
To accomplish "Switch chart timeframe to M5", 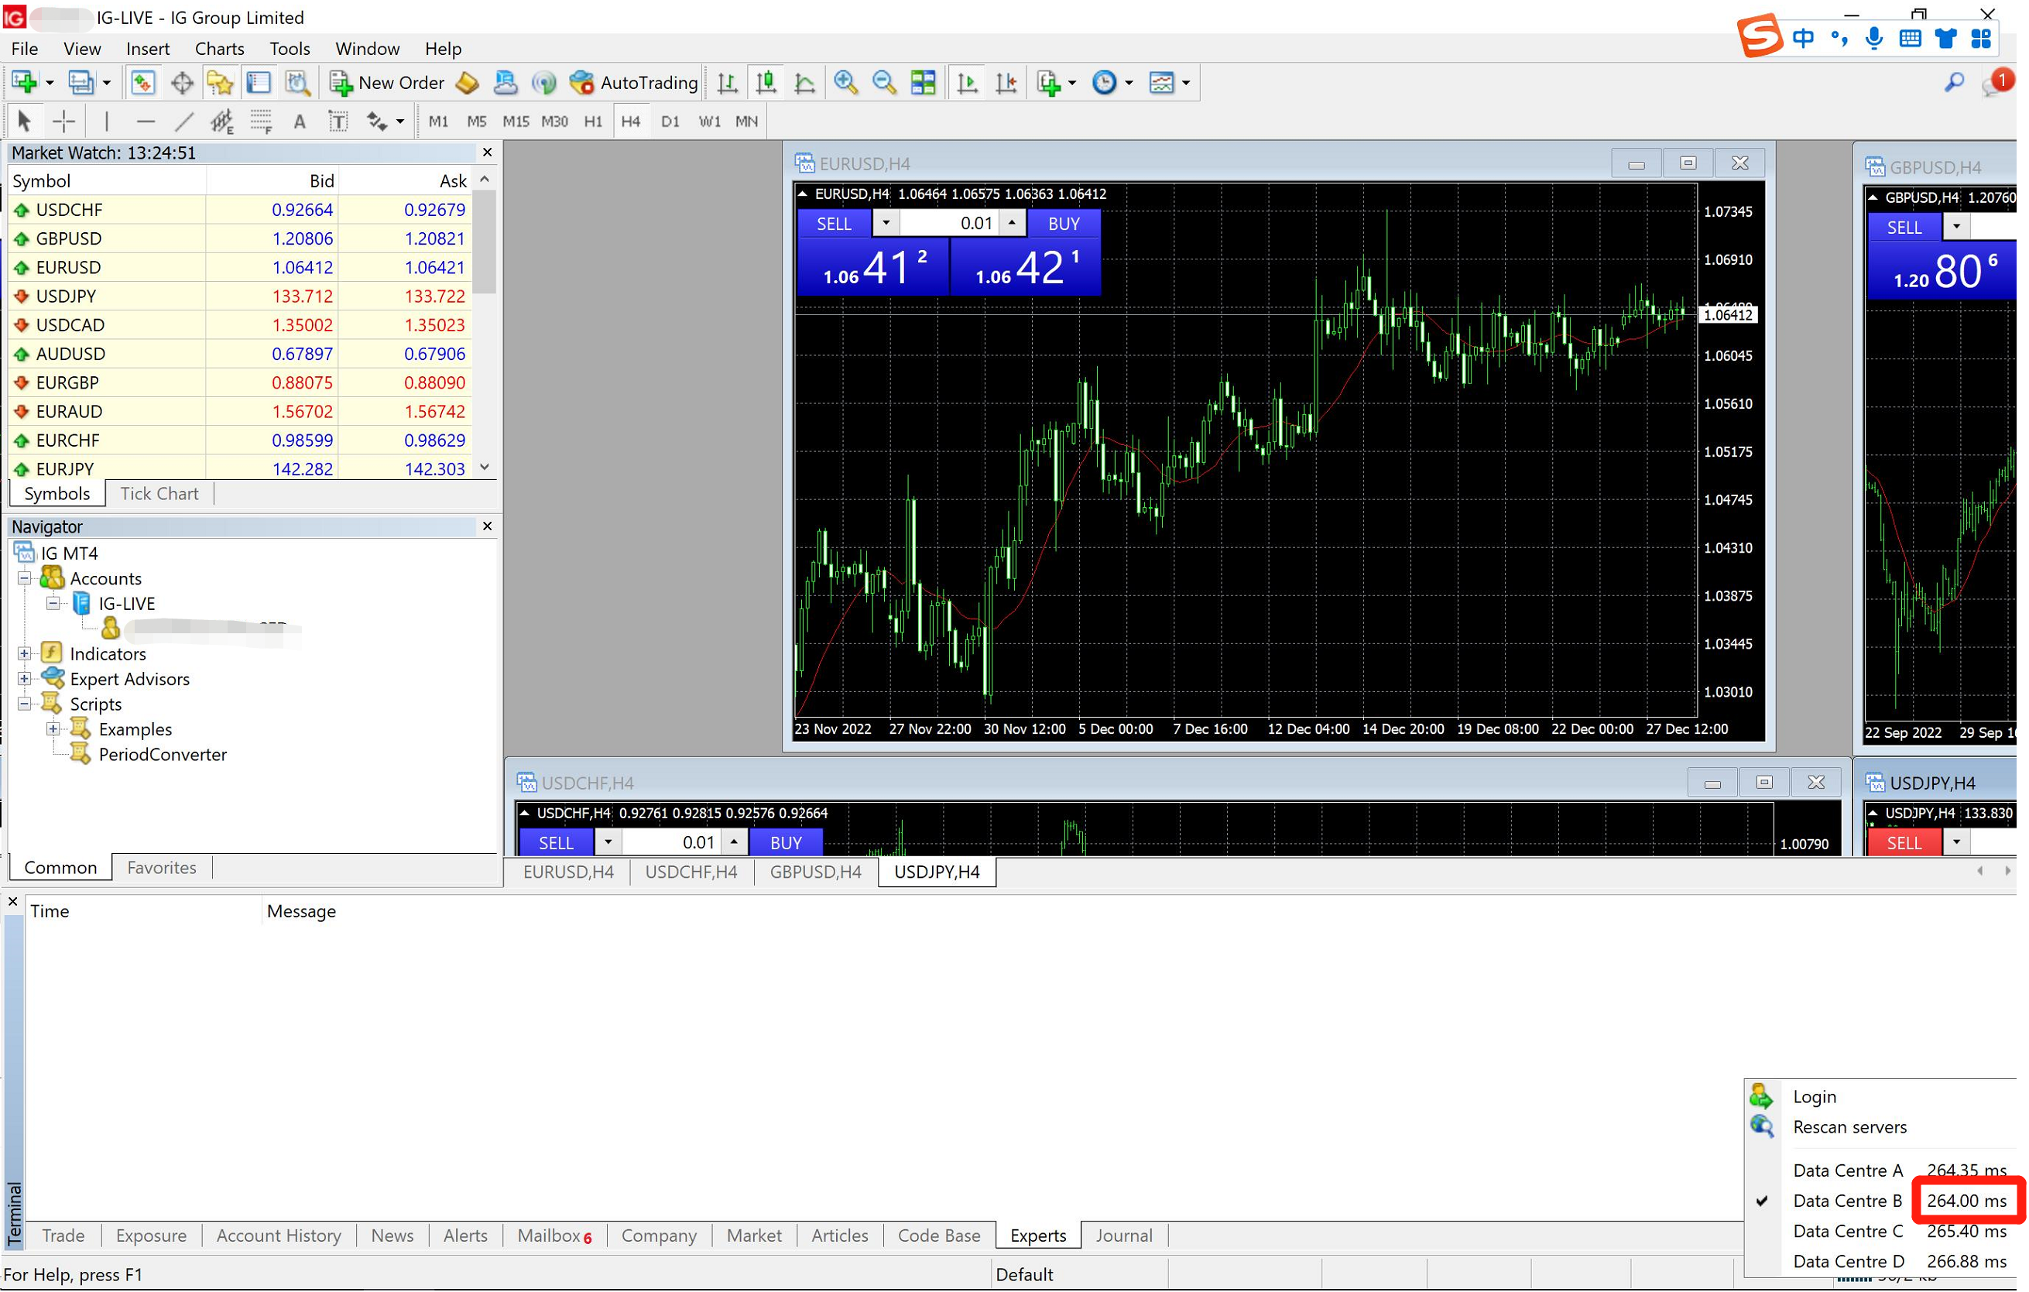I will [x=477, y=122].
